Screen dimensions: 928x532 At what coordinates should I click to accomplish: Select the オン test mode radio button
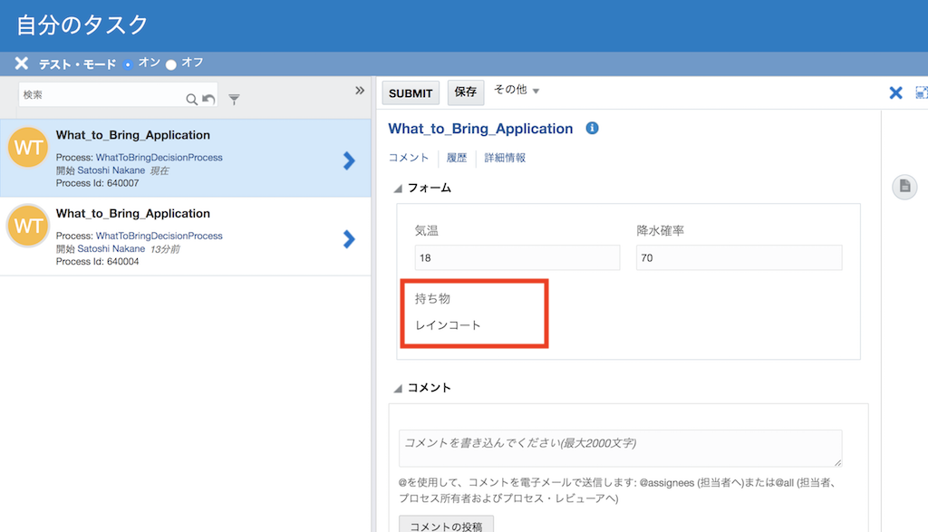click(128, 64)
